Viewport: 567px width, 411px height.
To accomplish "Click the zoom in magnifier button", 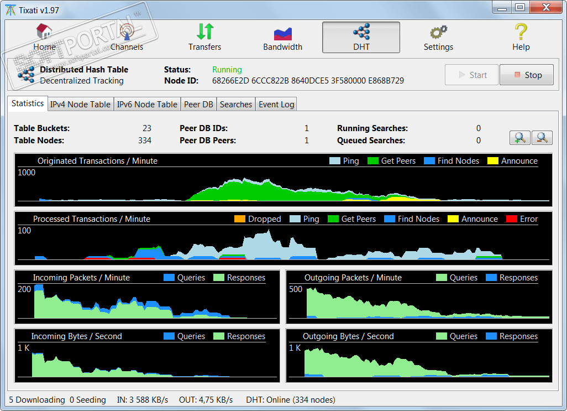I will [519, 138].
